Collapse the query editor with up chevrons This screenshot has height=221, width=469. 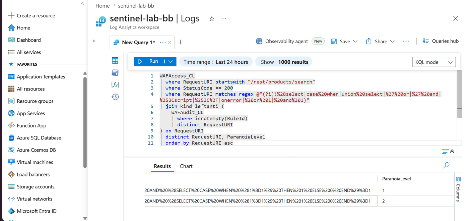(x=452, y=151)
